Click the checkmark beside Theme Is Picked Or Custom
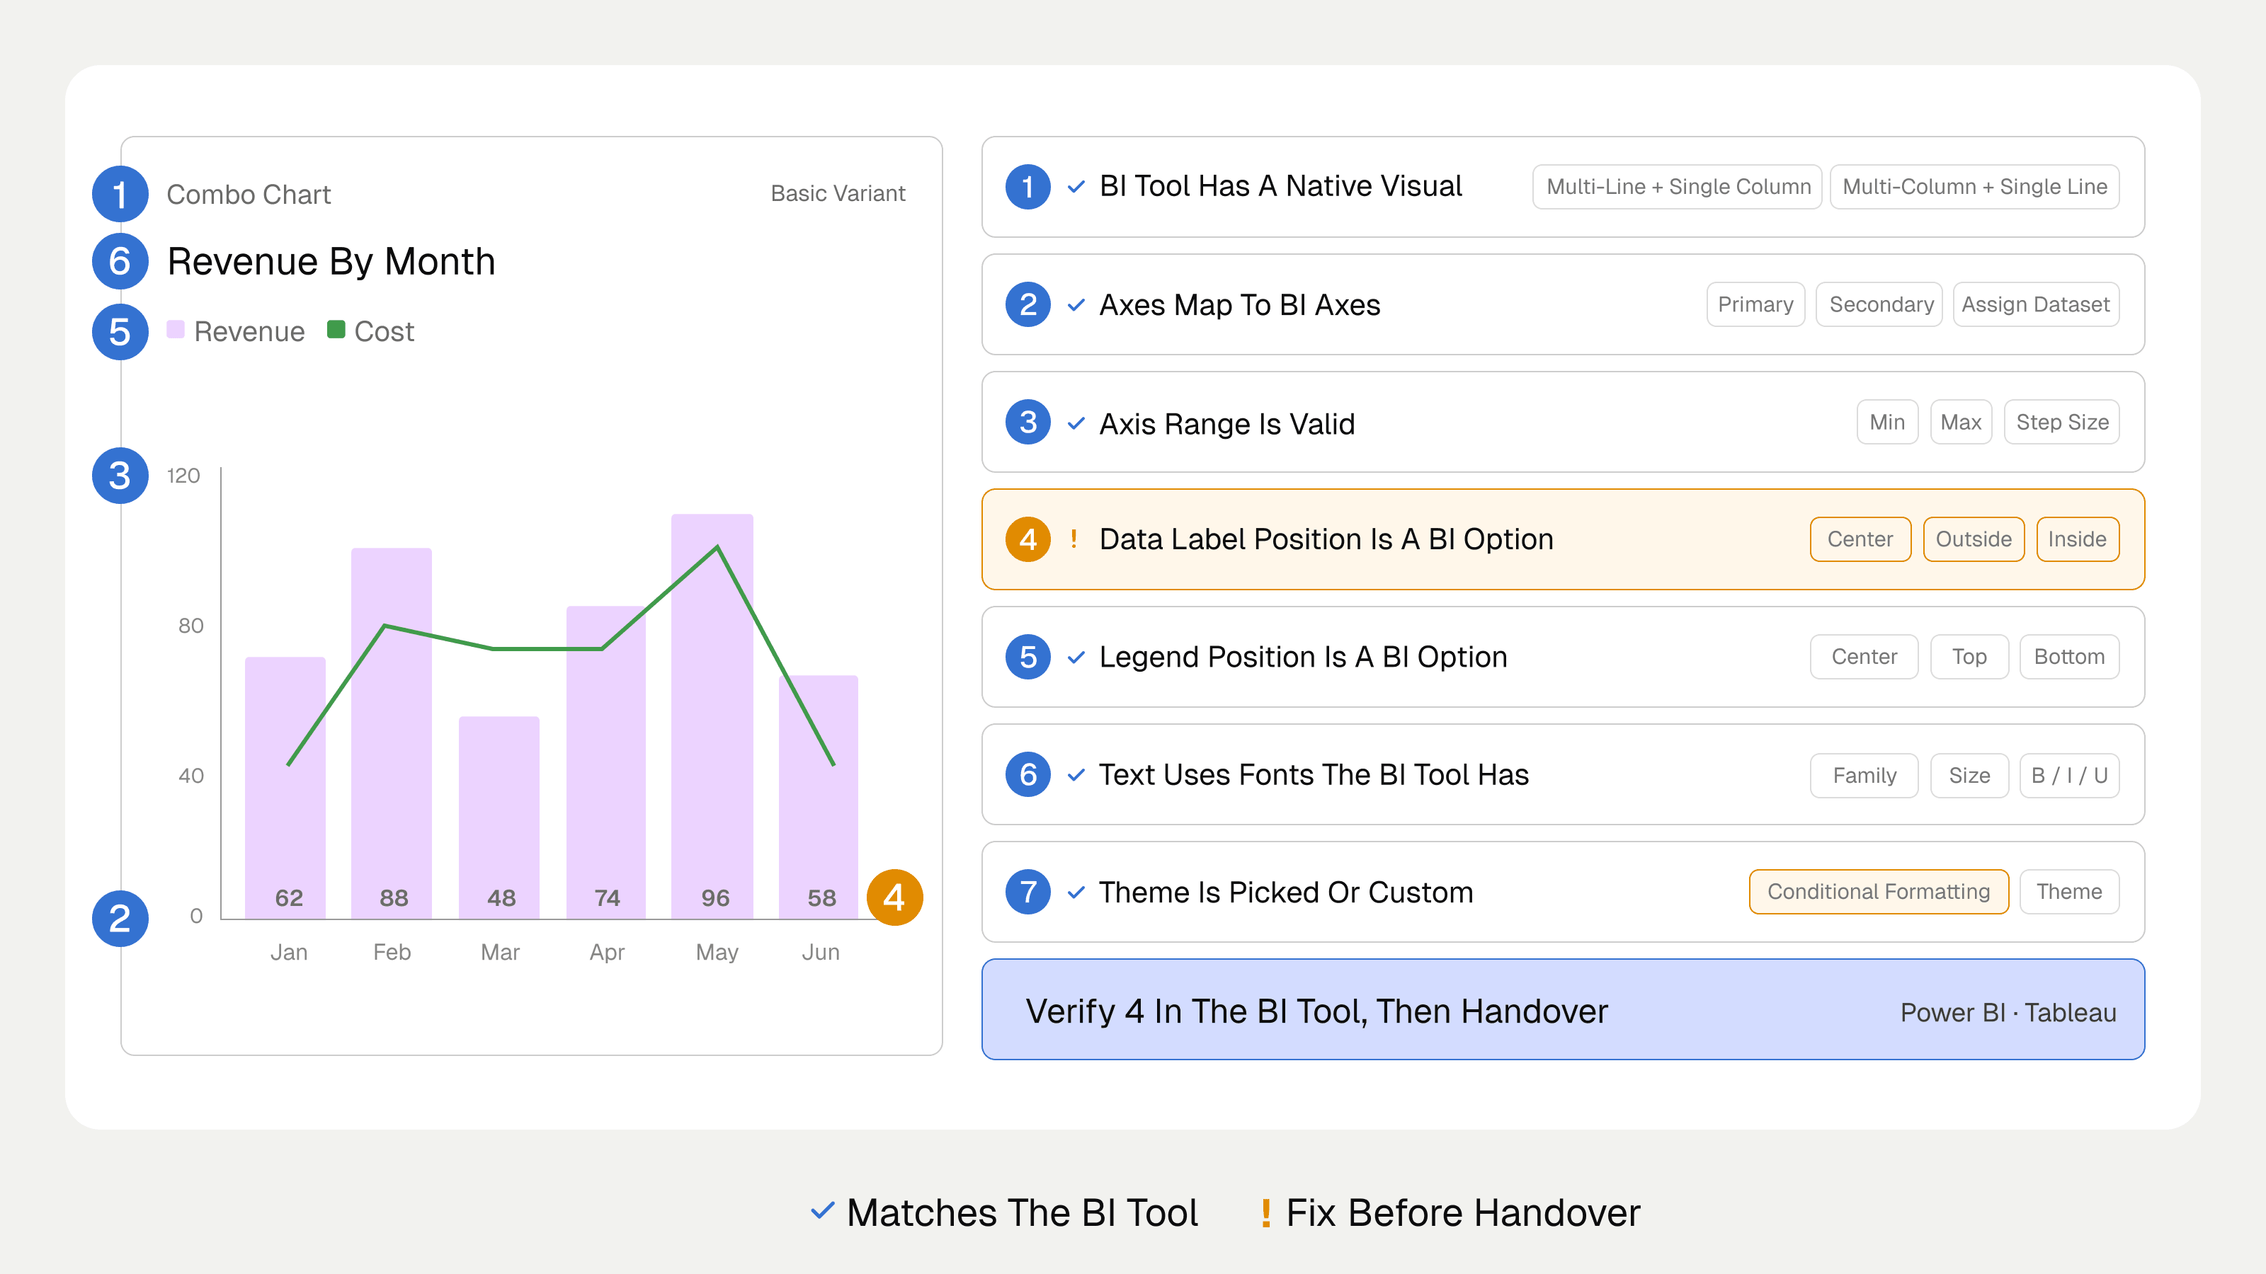Screen dimensions: 2266x1274 coord(1076,893)
